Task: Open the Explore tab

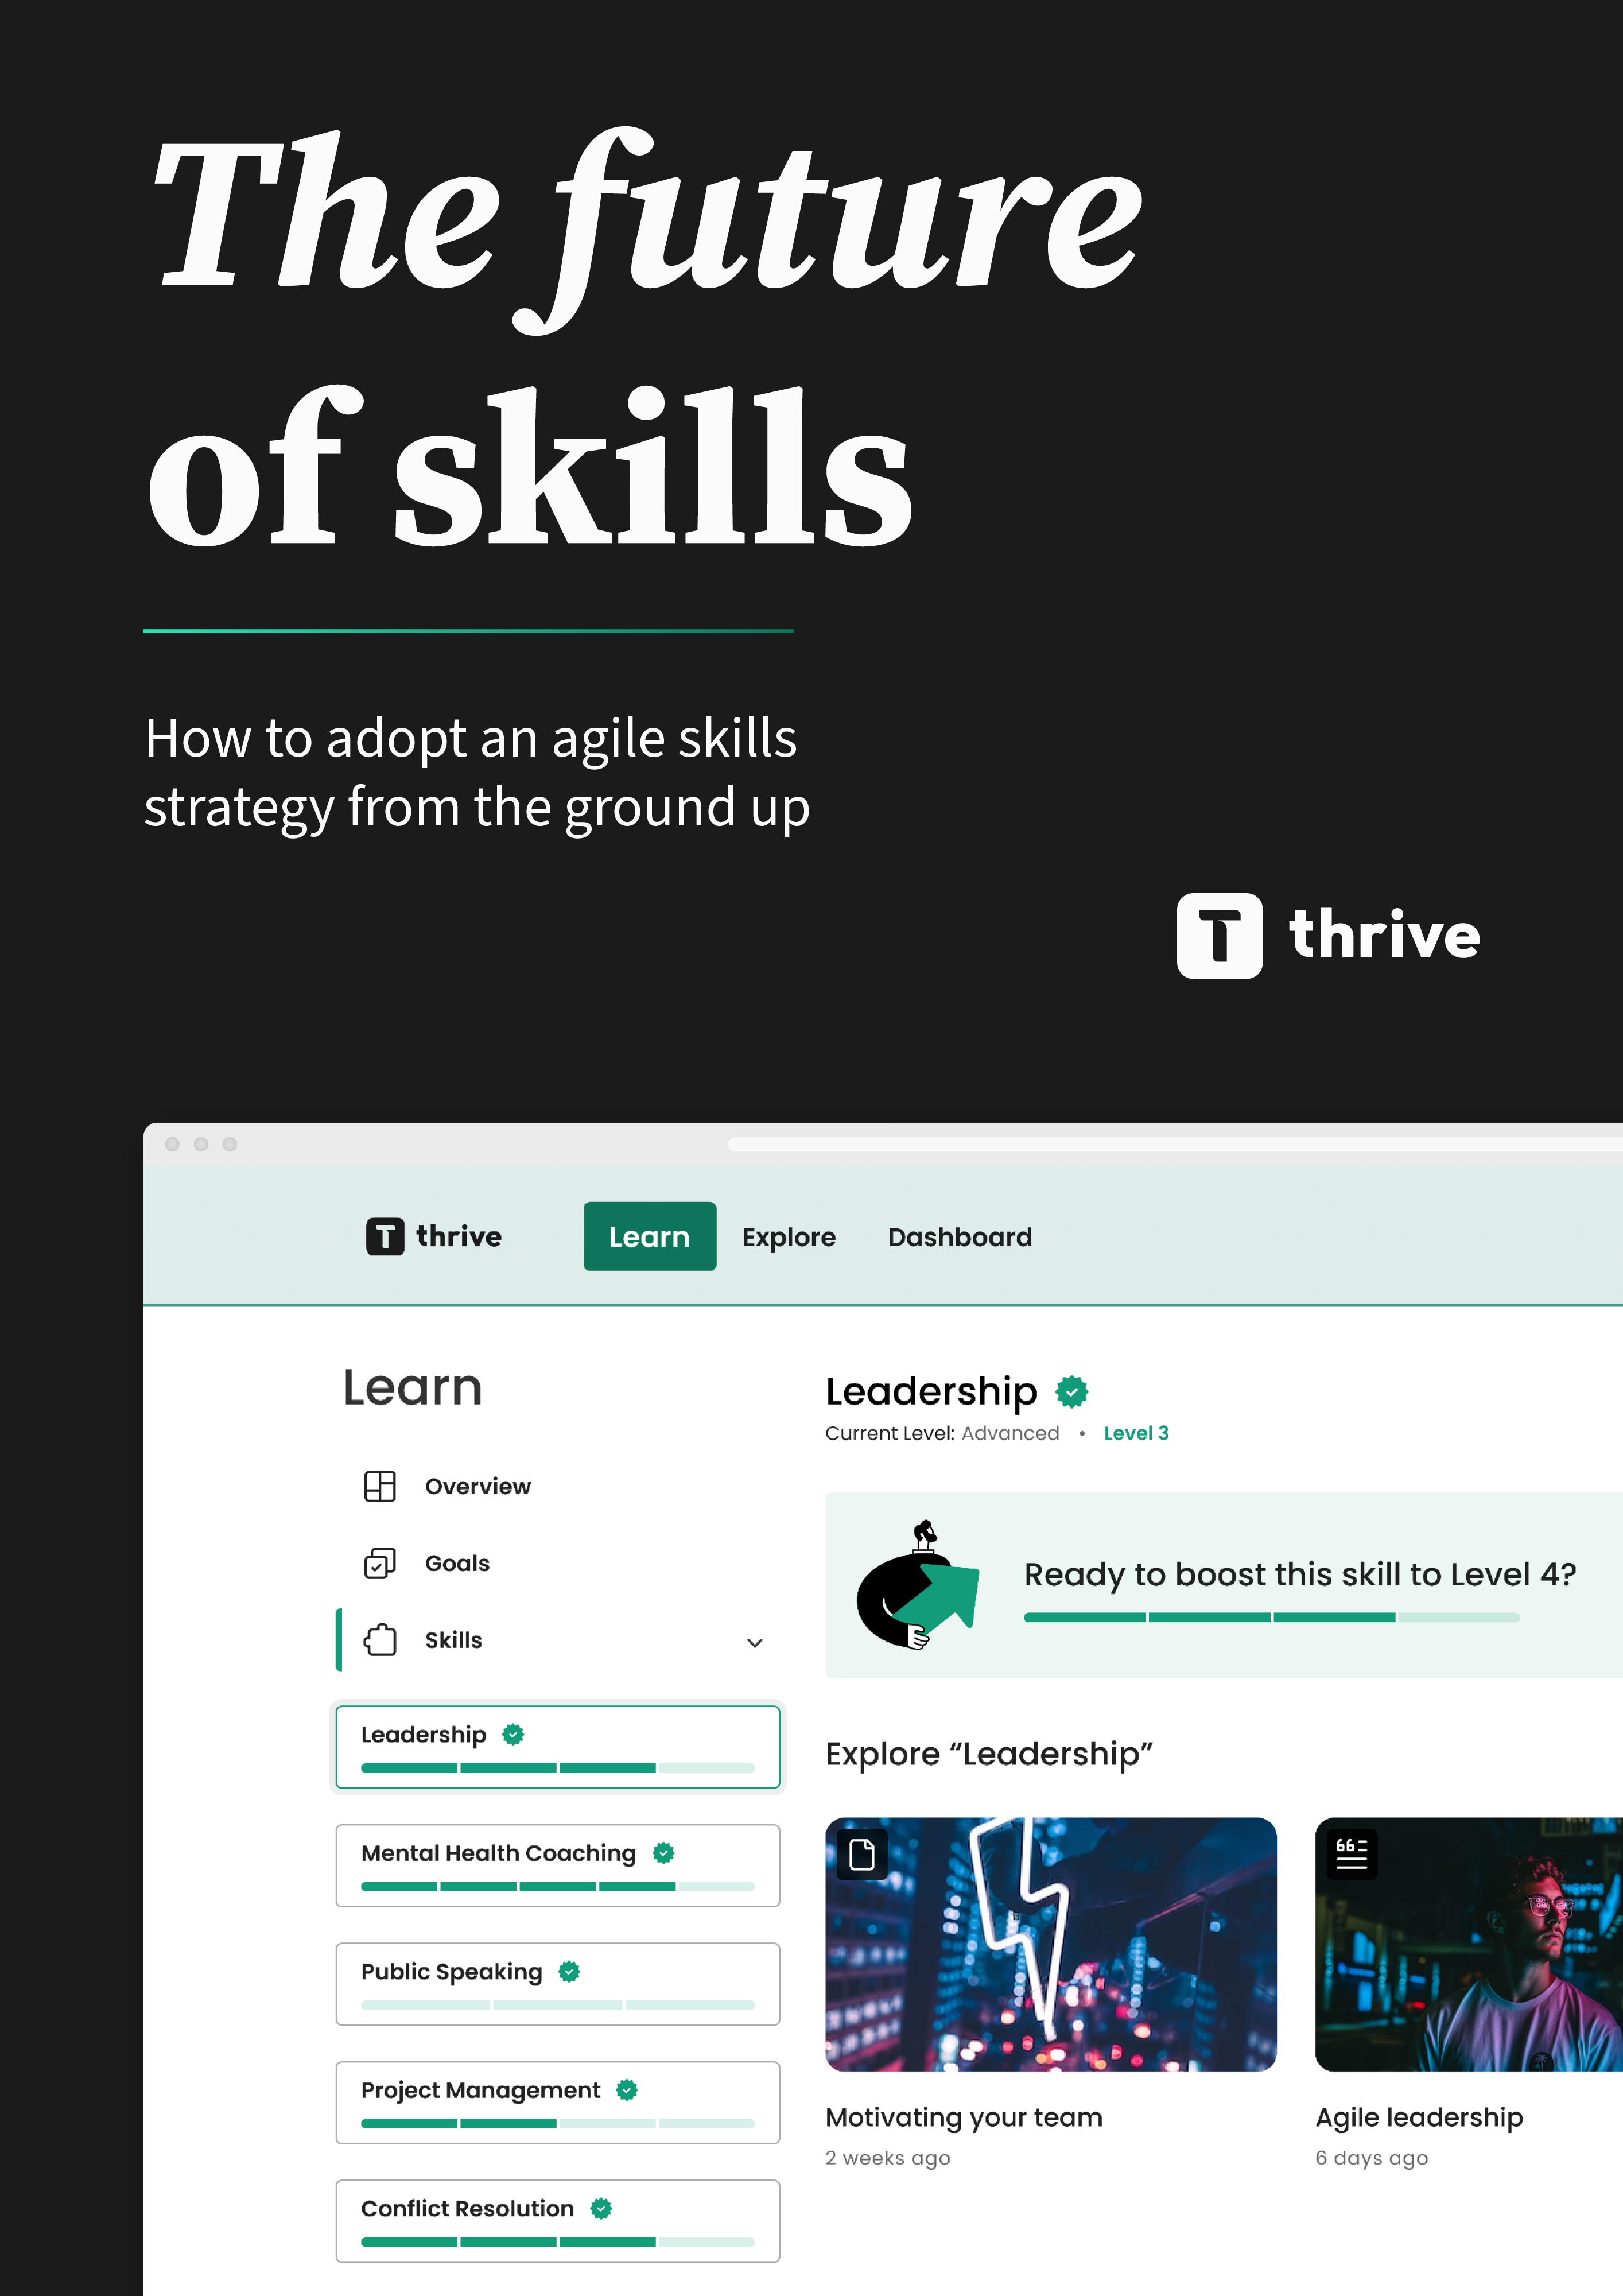Action: pos(788,1237)
